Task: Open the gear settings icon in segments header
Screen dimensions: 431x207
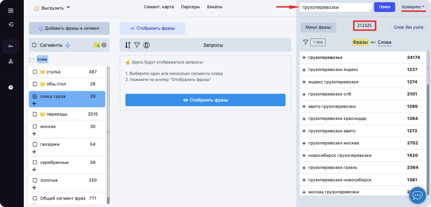Action: [x=104, y=45]
